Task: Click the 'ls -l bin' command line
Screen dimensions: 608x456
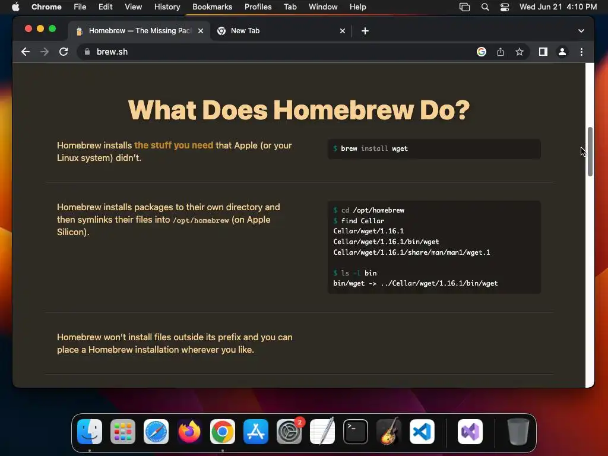Action: (355, 273)
